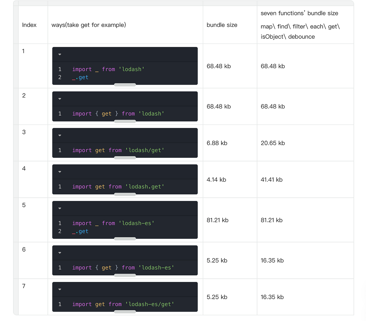Screen dimensions: 366x321
Task: Click the '81.21 kb' value in row 5
Action: tap(217, 220)
